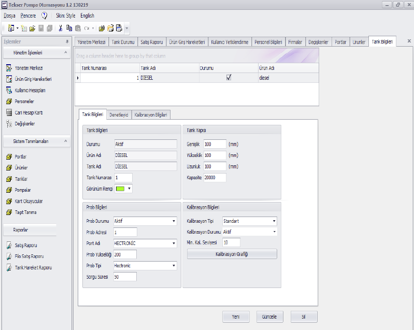Click the Redo arrow toolbar icon
Viewport: 414px width, 330px height.
(x=87, y=28)
